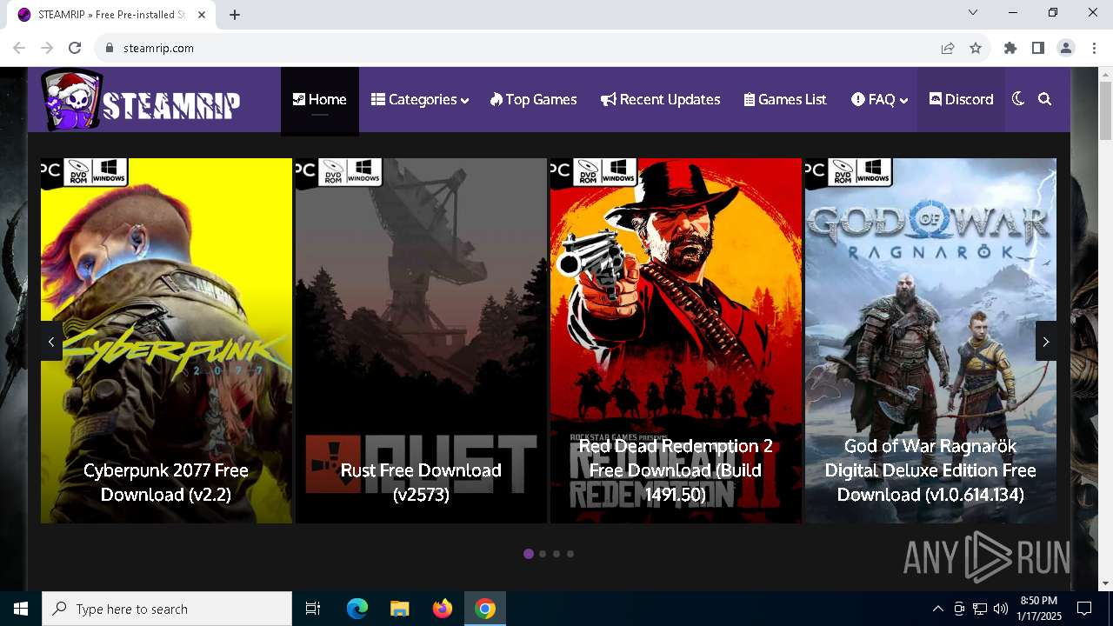Show the previous slide with the left arrow
The image size is (1113, 626).
(x=51, y=342)
